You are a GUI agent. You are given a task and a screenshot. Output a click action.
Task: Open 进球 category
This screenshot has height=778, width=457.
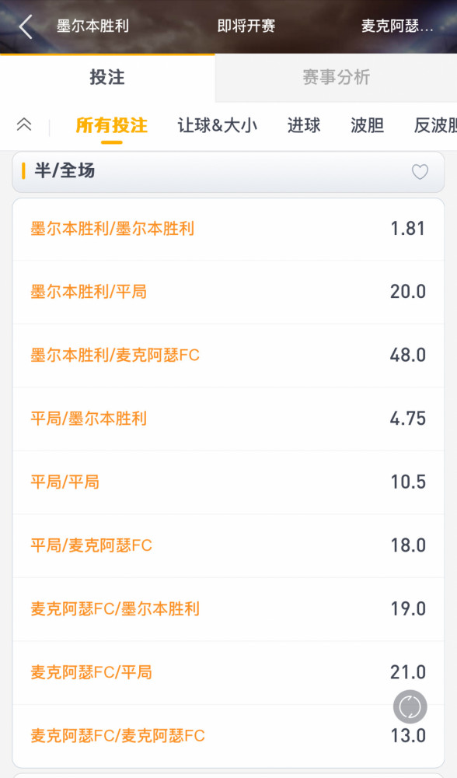point(304,125)
